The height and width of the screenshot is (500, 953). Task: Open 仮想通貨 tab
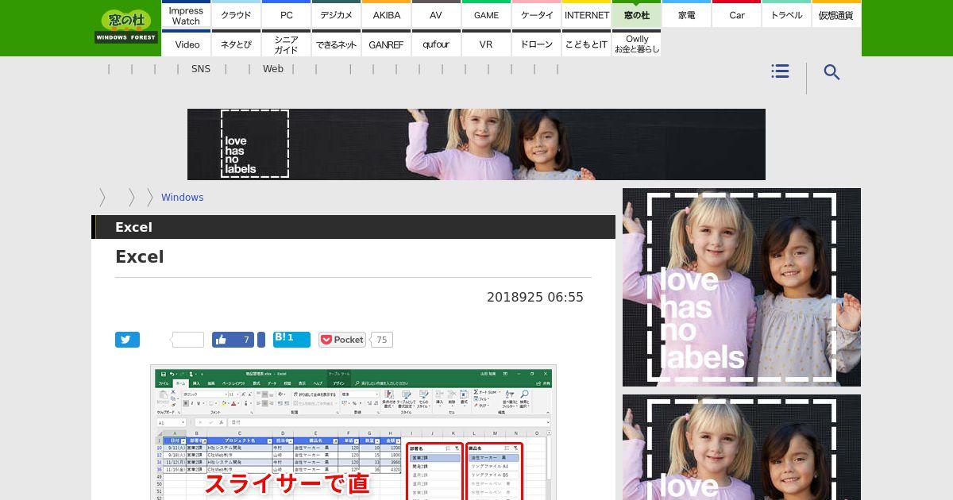pyautogui.click(x=836, y=15)
